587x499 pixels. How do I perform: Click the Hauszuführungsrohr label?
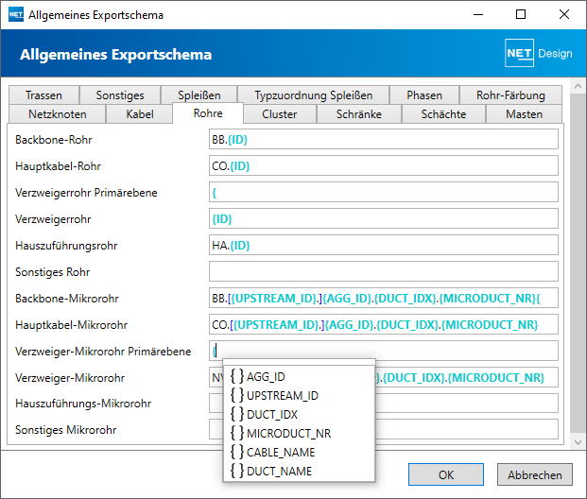[x=66, y=246]
